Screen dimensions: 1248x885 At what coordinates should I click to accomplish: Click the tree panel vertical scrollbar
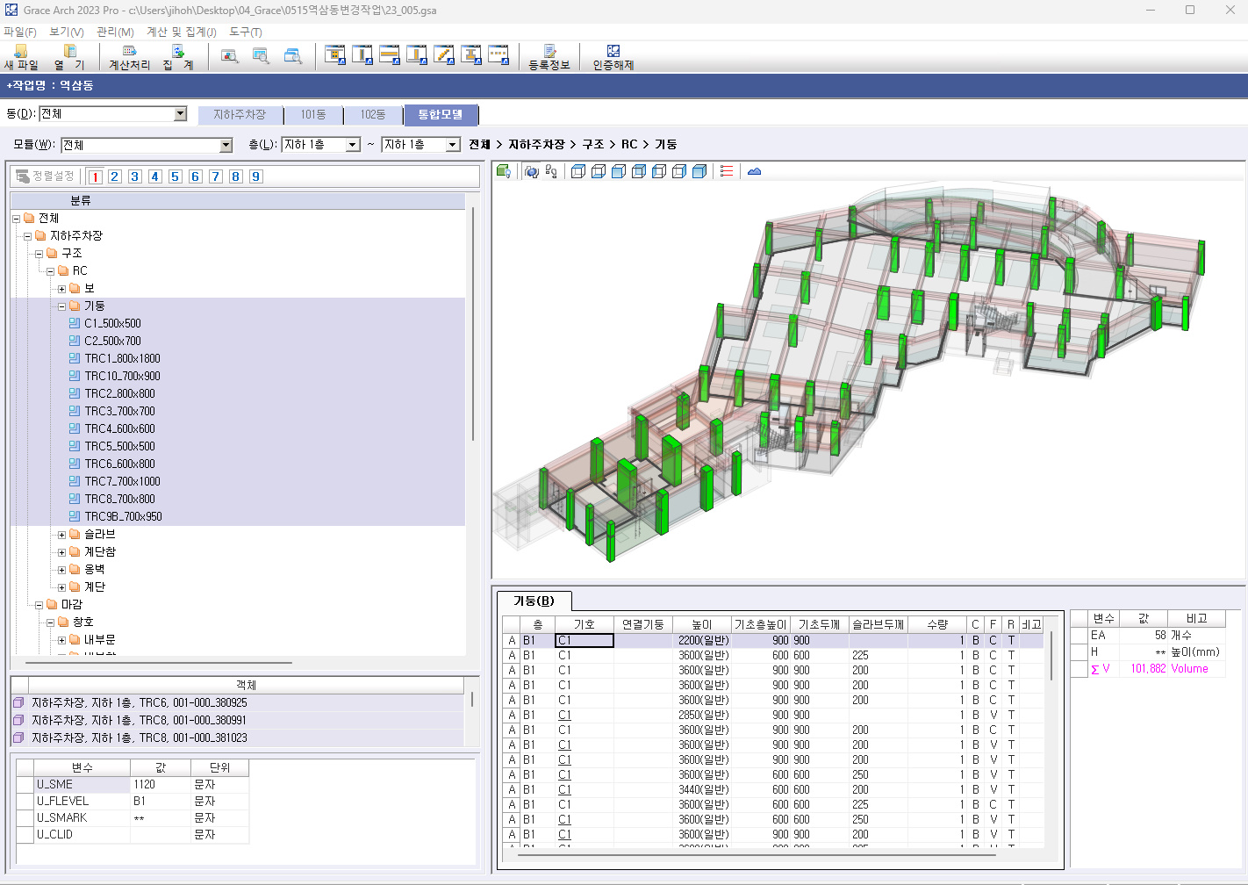tap(473, 325)
